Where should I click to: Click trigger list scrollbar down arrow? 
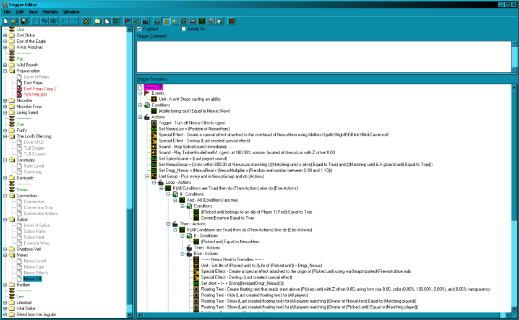tap(129, 315)
